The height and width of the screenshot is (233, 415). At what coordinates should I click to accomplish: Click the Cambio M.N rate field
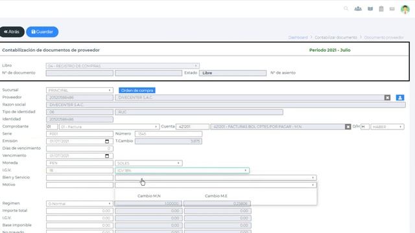148,204
